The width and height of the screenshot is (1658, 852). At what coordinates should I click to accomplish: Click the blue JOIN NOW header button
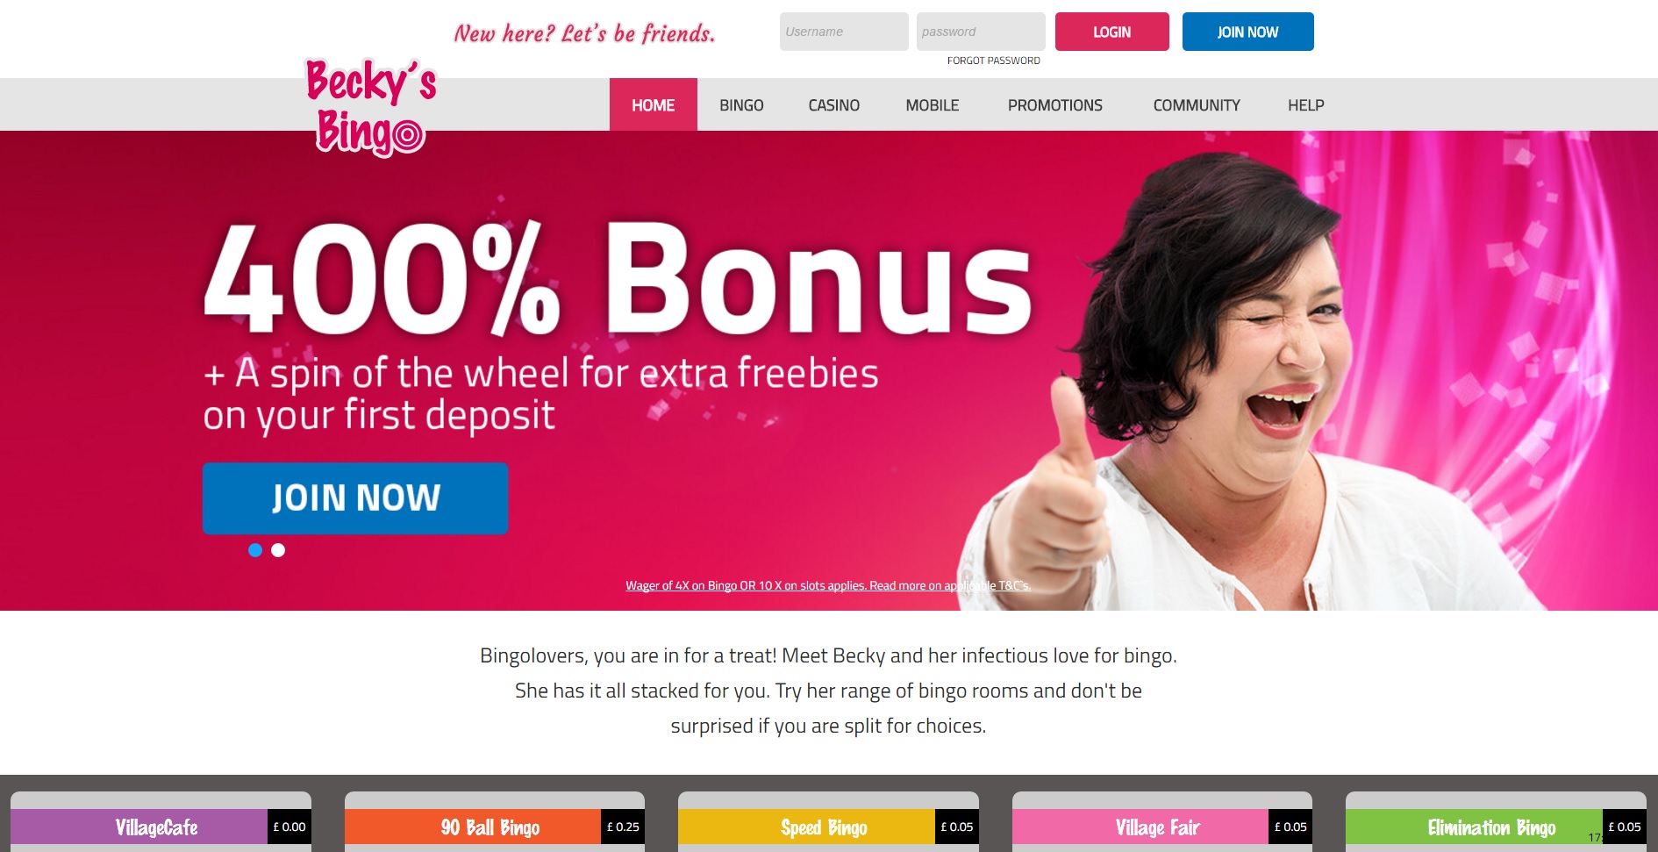1248,32
